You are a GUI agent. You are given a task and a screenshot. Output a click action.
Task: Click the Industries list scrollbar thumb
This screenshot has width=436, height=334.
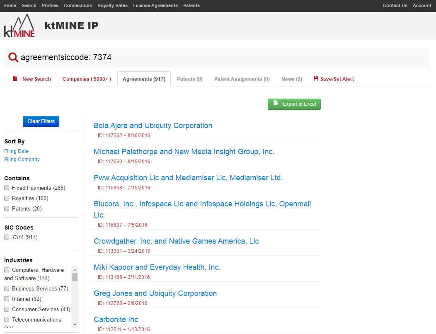pos(75,277)
